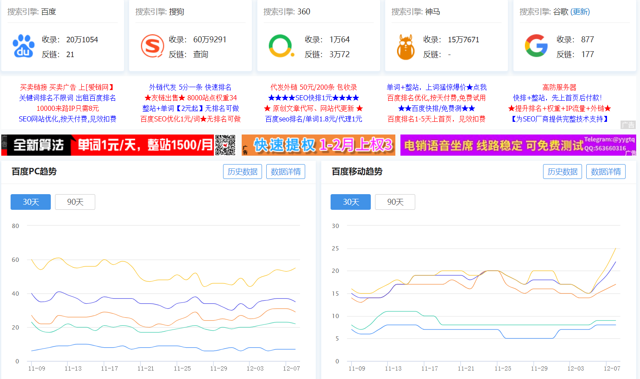The image size is (640, 379).
Task: Click the Sogou S logo icon
Action: pyautogui.click(x=152, y=46)
